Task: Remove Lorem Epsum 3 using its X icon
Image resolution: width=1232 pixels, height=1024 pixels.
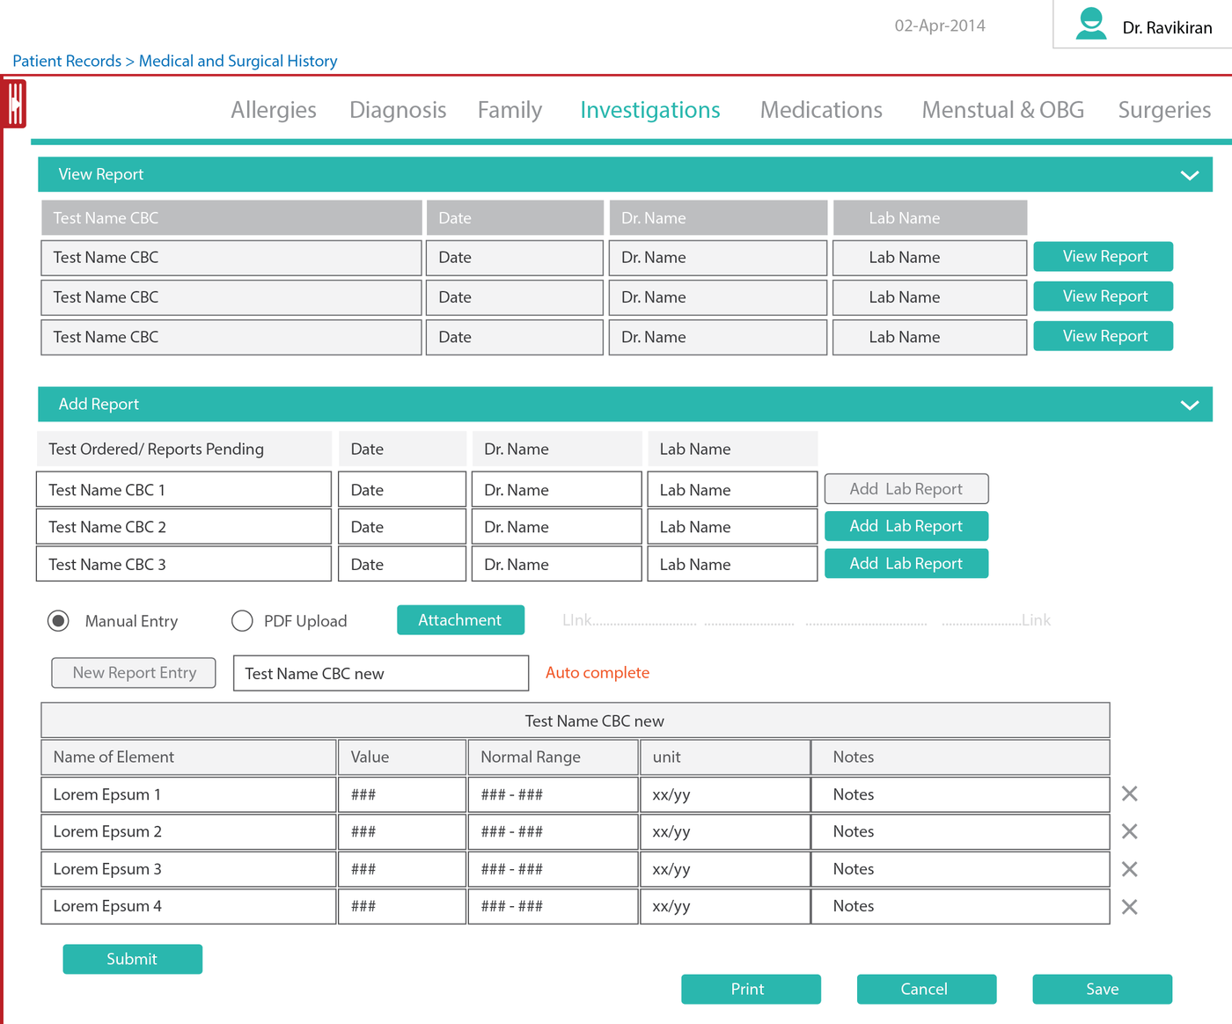Action: 1130,868
